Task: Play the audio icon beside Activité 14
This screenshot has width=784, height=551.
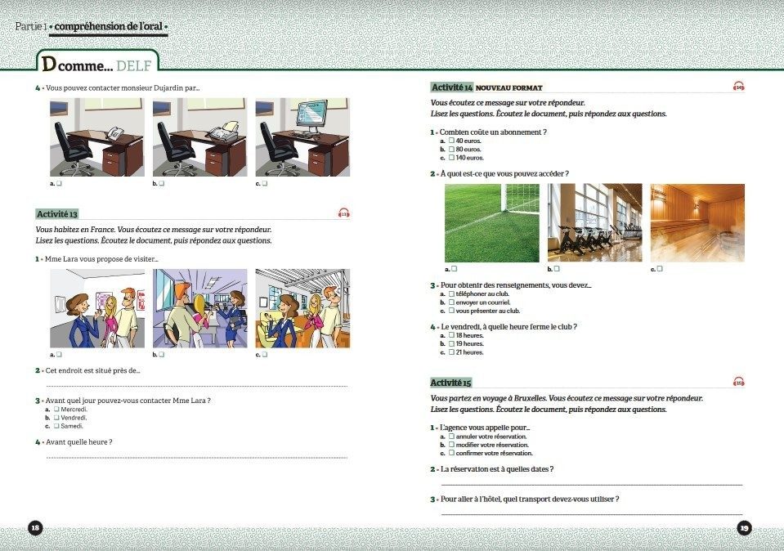Action: click(738, 87)
